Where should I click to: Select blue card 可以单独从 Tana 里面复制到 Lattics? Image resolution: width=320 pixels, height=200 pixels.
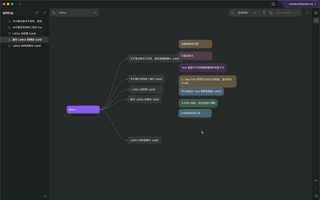click(201, 91)
